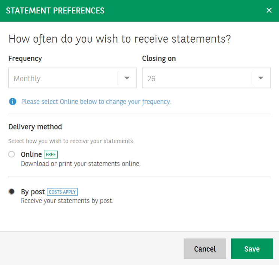Click 'Download or print your statements online' text
Viewport: 279px width, 265px height.
[81, 164]
